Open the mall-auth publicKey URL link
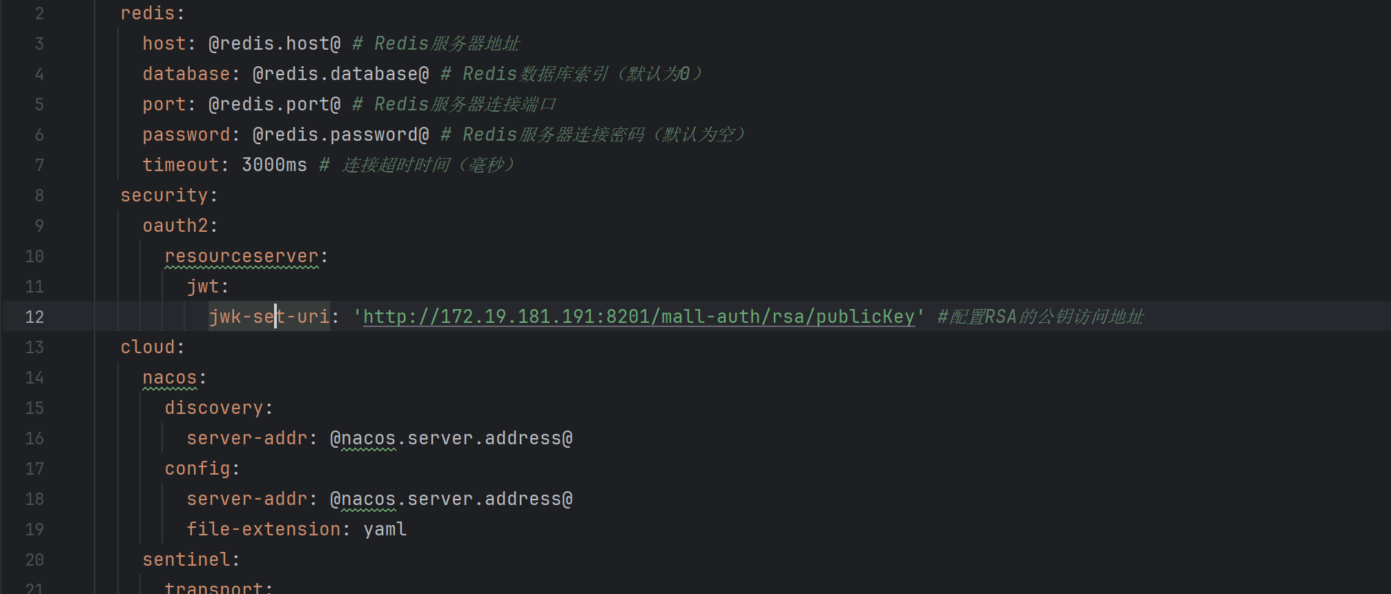Viewport: 1391px width, 594px height. (639, 317)
